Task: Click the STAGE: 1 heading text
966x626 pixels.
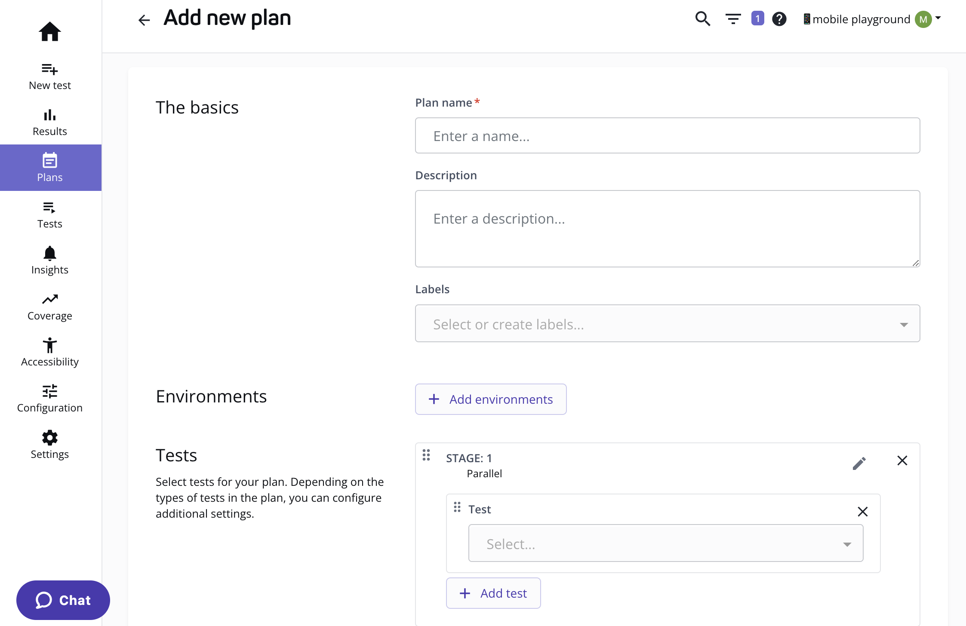Action: (469, 458)
